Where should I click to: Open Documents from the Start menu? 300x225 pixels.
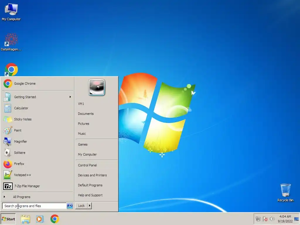pyautogui.click(x=96, y=114)
